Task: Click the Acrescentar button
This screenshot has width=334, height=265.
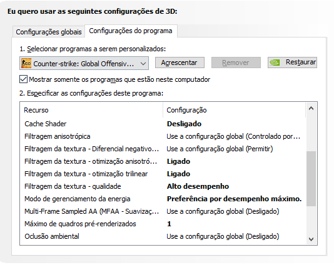Action: (180, 62)
